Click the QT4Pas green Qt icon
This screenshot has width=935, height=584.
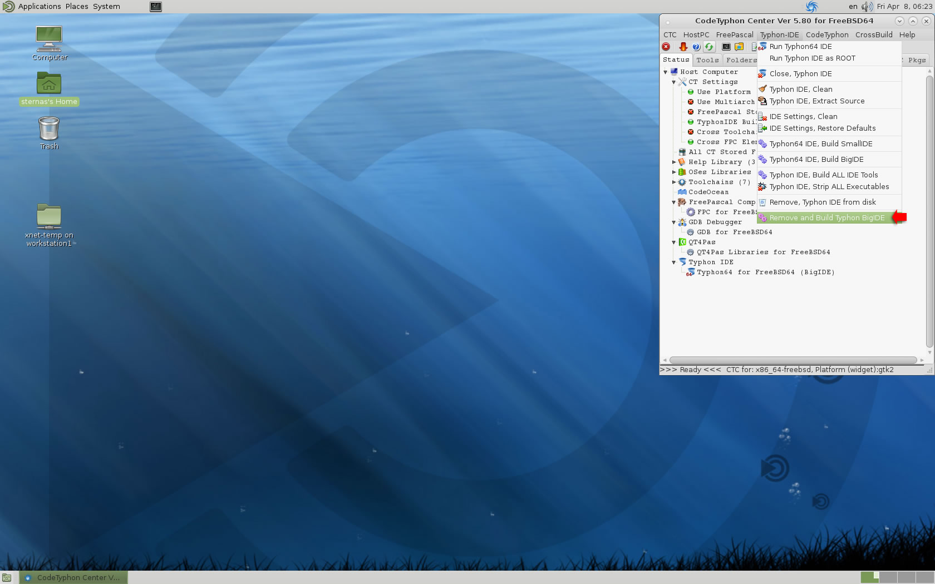coord(682,242)
